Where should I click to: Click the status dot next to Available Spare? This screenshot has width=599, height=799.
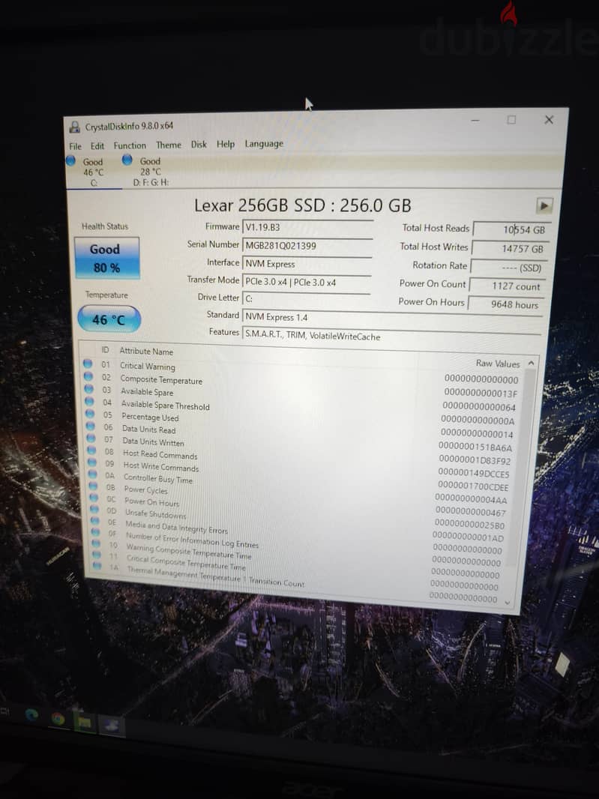88,388
